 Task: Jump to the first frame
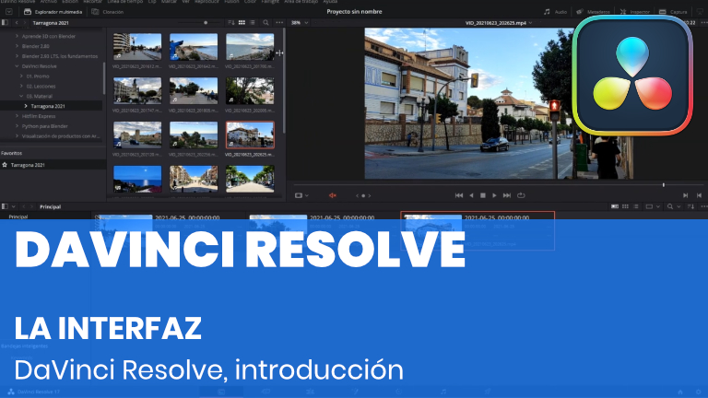tap(459, 195)
